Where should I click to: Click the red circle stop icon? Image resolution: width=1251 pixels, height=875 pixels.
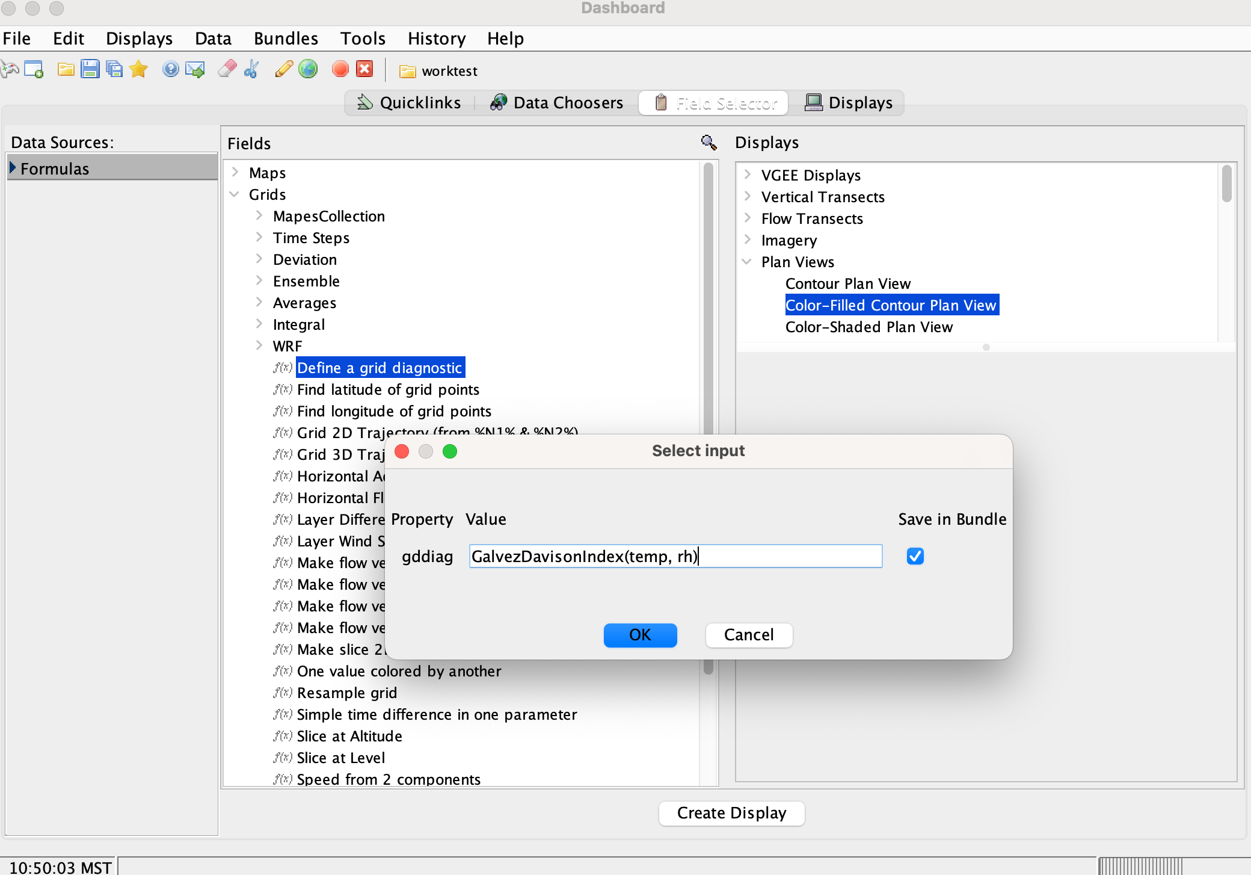pos(340,70)
